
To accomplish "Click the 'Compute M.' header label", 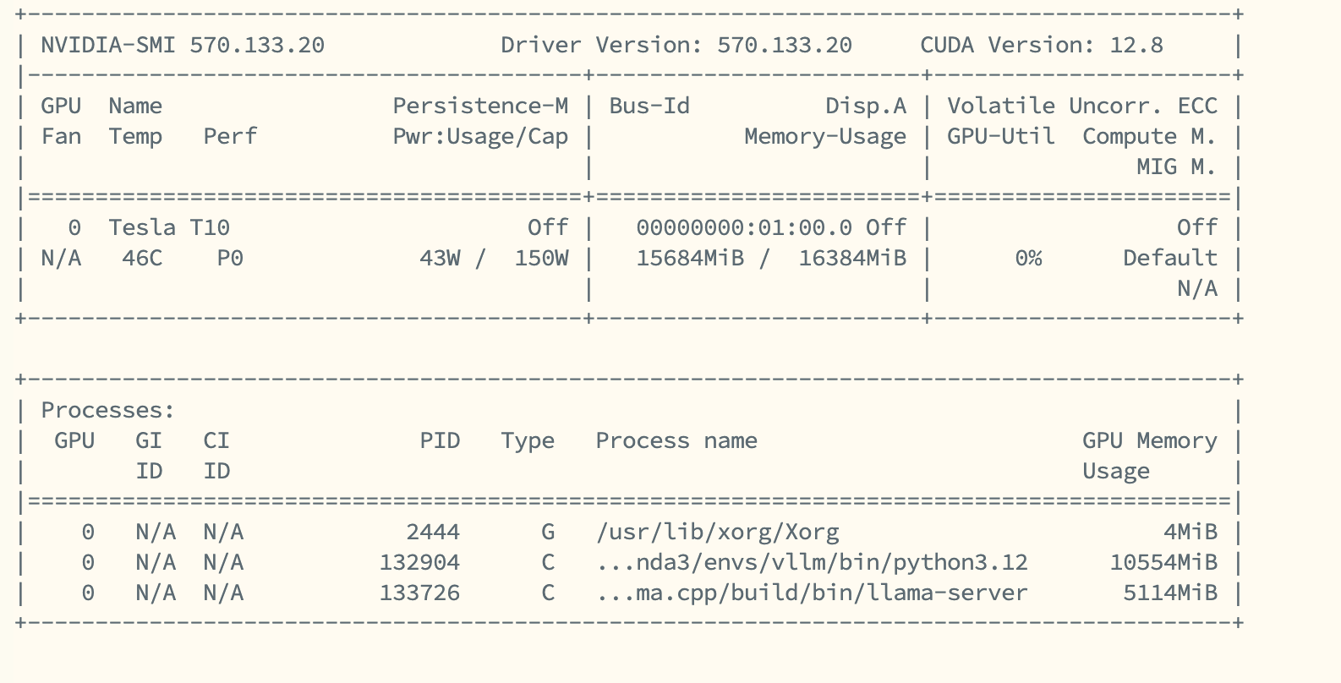I will 1150,136.
